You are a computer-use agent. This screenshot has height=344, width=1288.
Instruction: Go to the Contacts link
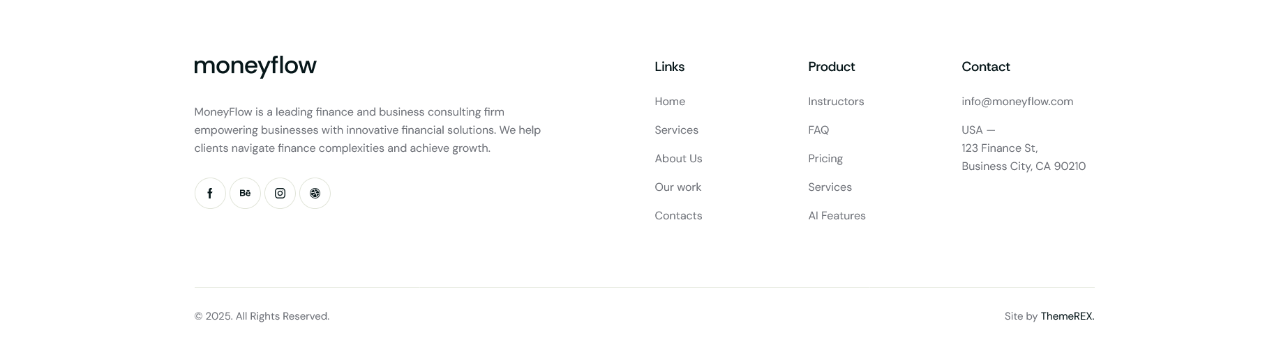tap(678, 216)
